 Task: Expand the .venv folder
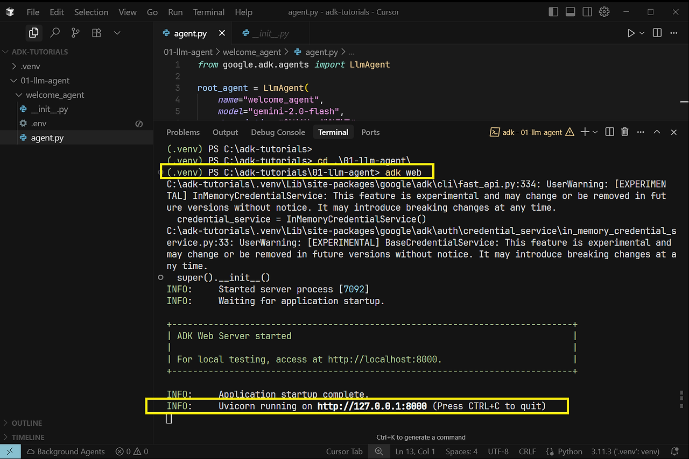30,67
